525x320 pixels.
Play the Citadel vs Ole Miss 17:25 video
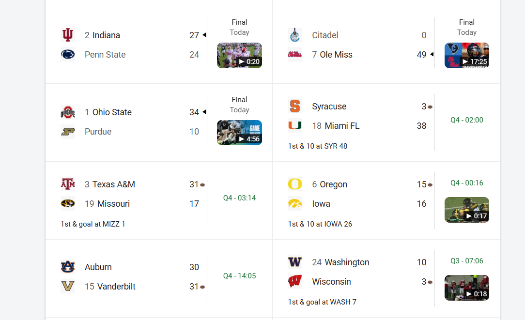click(x=466, y=56)
